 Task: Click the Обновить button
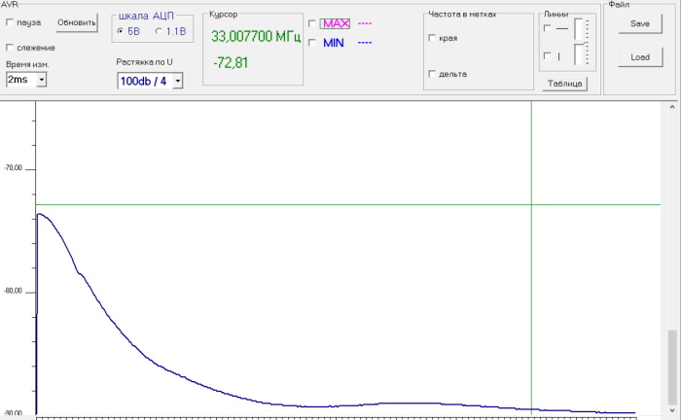point(77,22)
